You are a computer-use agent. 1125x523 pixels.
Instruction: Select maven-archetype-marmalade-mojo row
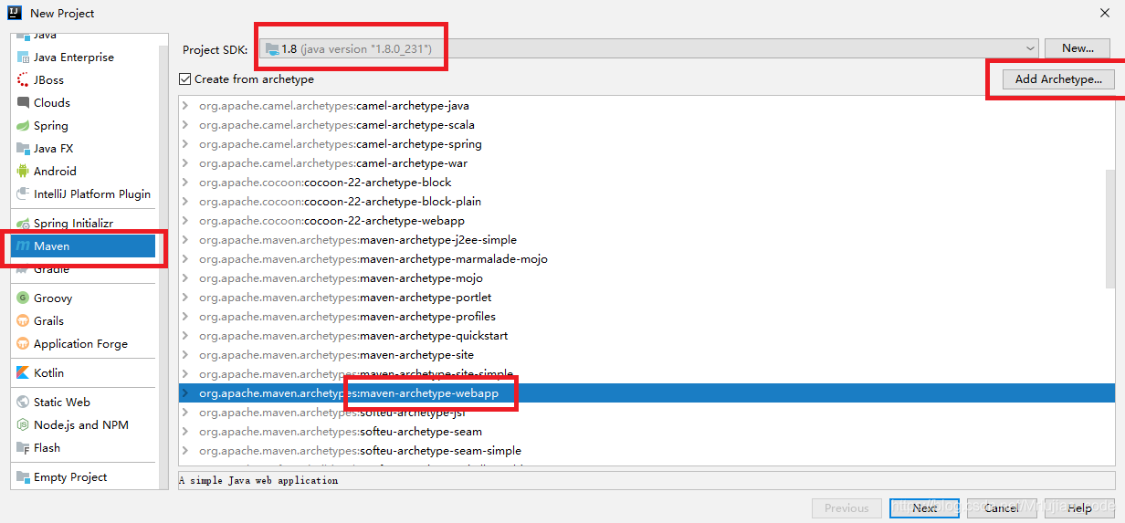[x=641, y=259]
